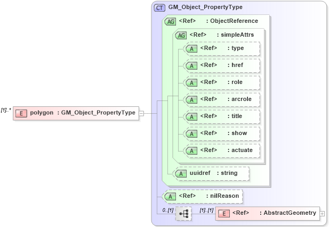Image resolution: width=329 pixels, height=227 pixels.
Task: Select the actuate attribute label
Action: [227, 150]
